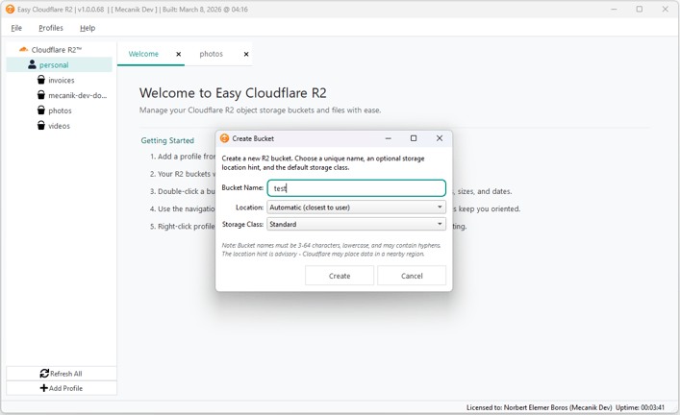Viewport: 680px width, 415px height.
Task: Click the Cloudflare R2 cloud icon in sidebar
Action: point(23,49)
